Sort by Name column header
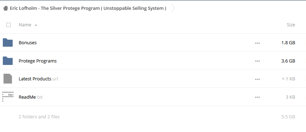Viewport: 306px width, 132px height. pos(25,25)
